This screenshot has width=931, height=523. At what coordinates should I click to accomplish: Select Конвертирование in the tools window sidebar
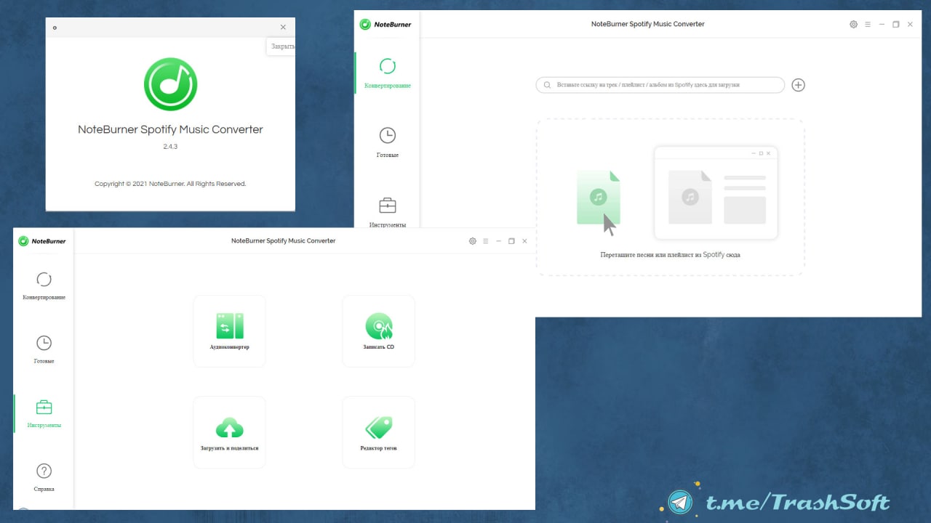44,285
